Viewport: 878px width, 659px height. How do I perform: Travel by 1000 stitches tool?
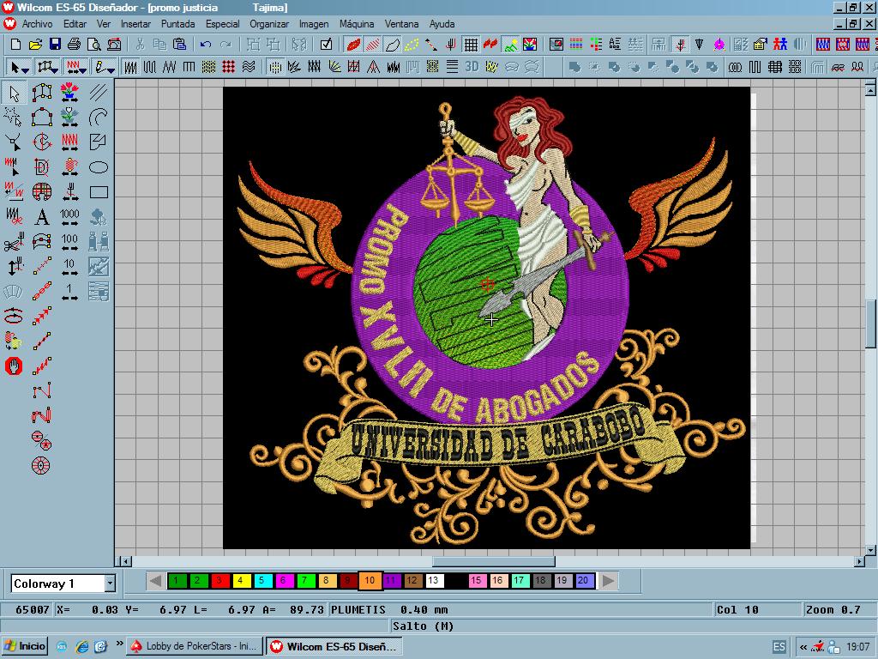coord(69,217)
